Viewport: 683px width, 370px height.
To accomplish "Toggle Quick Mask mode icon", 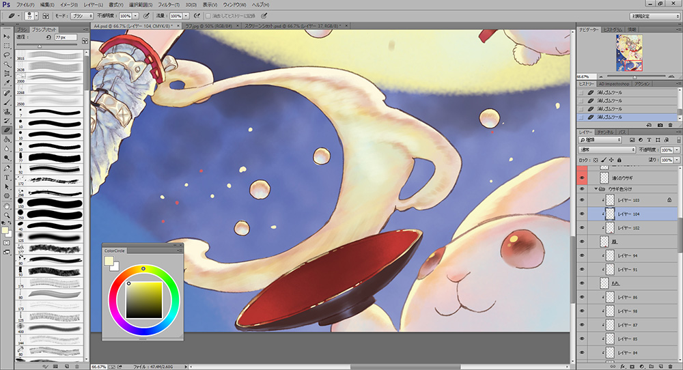I will point(7,242).
